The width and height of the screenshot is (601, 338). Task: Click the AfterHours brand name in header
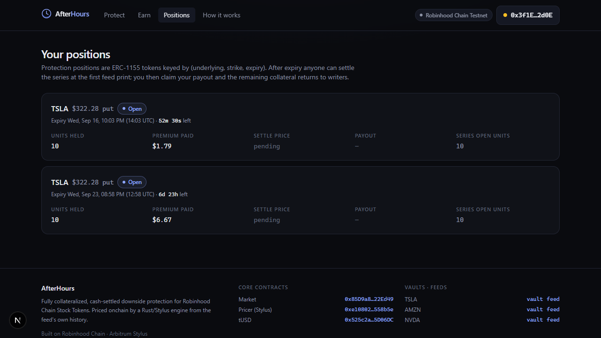tap(72, 14)
